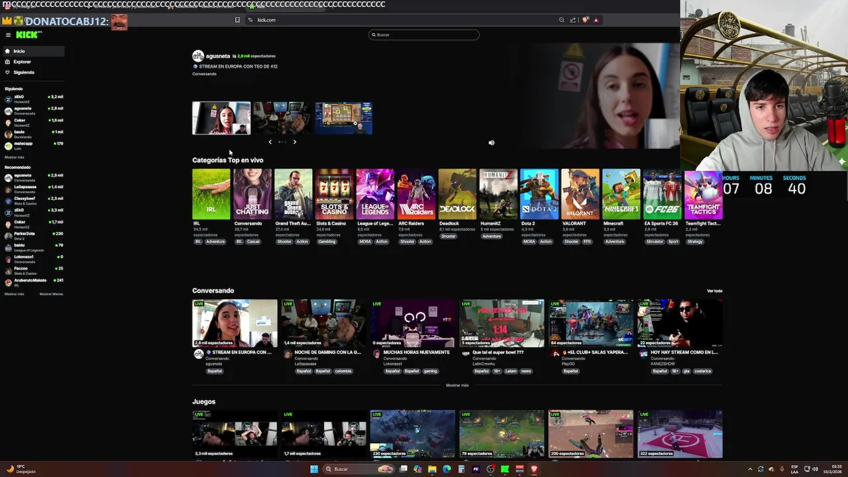Select the first featured stream thumbnail
848x477 pixels.
pyautogui.click(x=221, y=118)
